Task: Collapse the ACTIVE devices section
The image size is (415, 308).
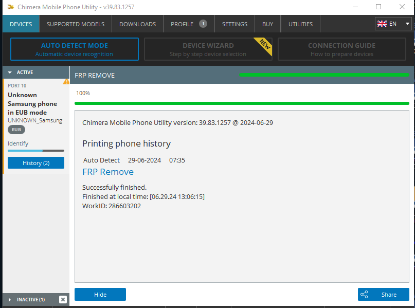Action: (10, 72)
